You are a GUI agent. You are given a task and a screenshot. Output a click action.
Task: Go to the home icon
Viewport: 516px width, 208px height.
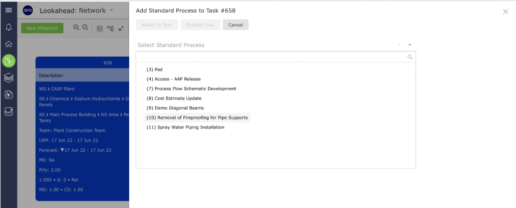pyautogui.click(x=9, y=43)
